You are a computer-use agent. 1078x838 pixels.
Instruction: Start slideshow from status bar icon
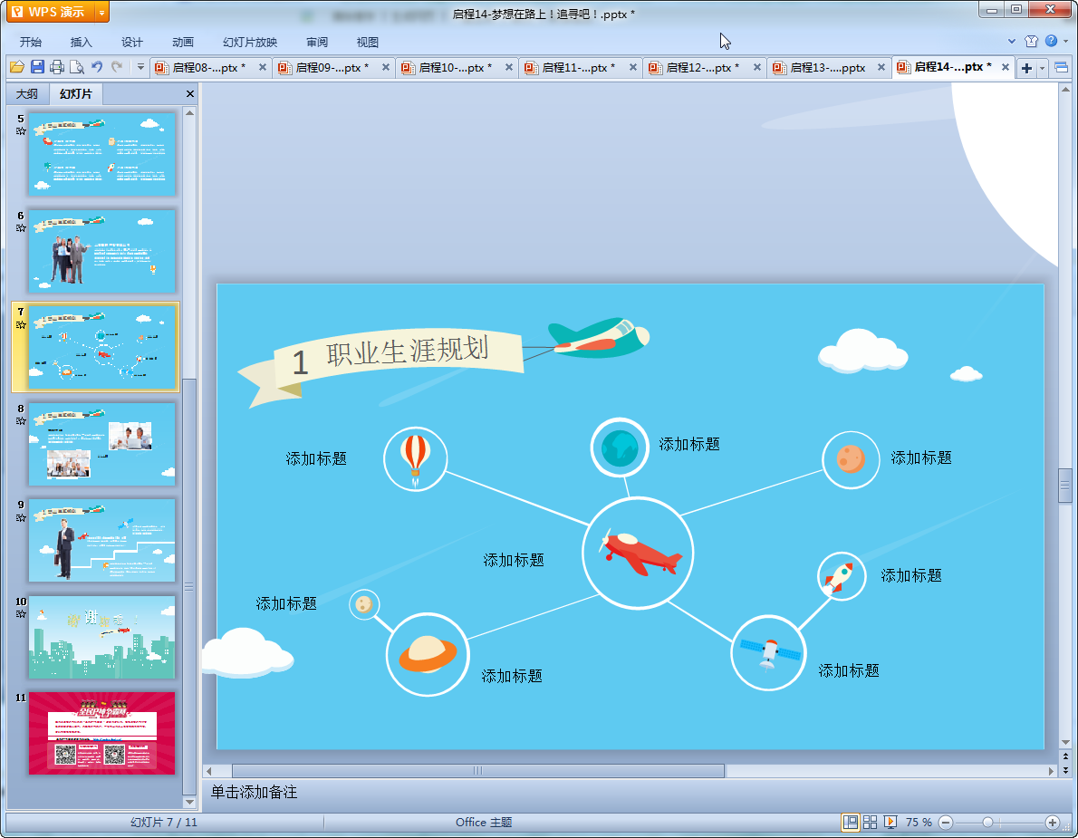[890, 822]
